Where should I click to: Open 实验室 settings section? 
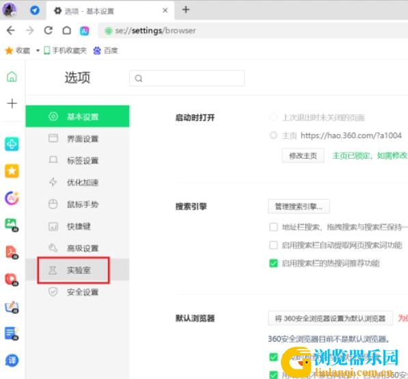point(77,270)
